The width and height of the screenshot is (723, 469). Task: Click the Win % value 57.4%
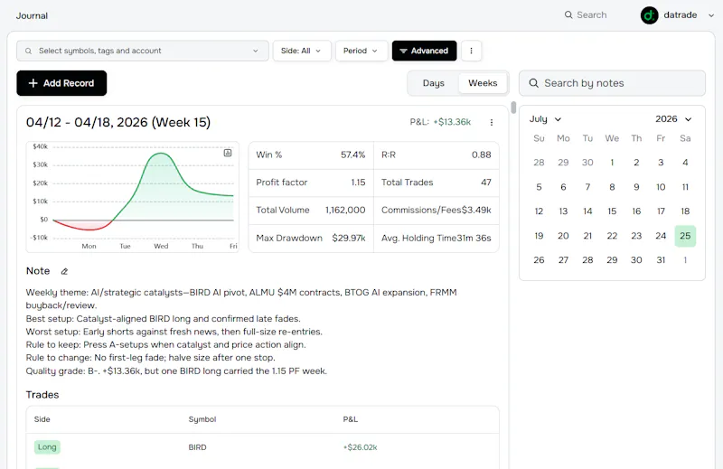pyautogui.click(x=352, y=155)
